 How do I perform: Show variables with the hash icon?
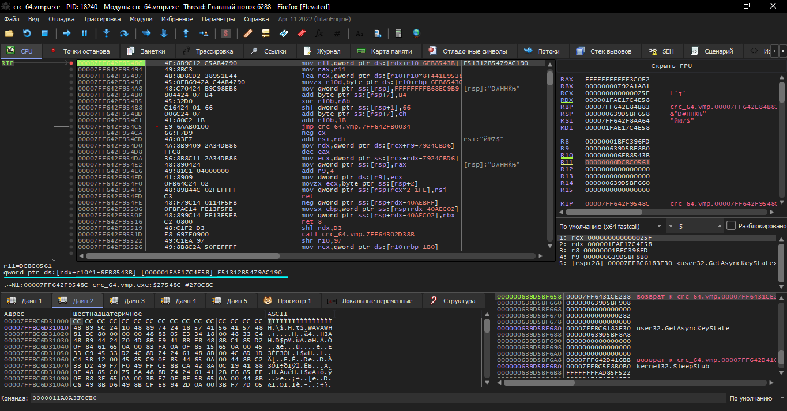coord(337,33)
